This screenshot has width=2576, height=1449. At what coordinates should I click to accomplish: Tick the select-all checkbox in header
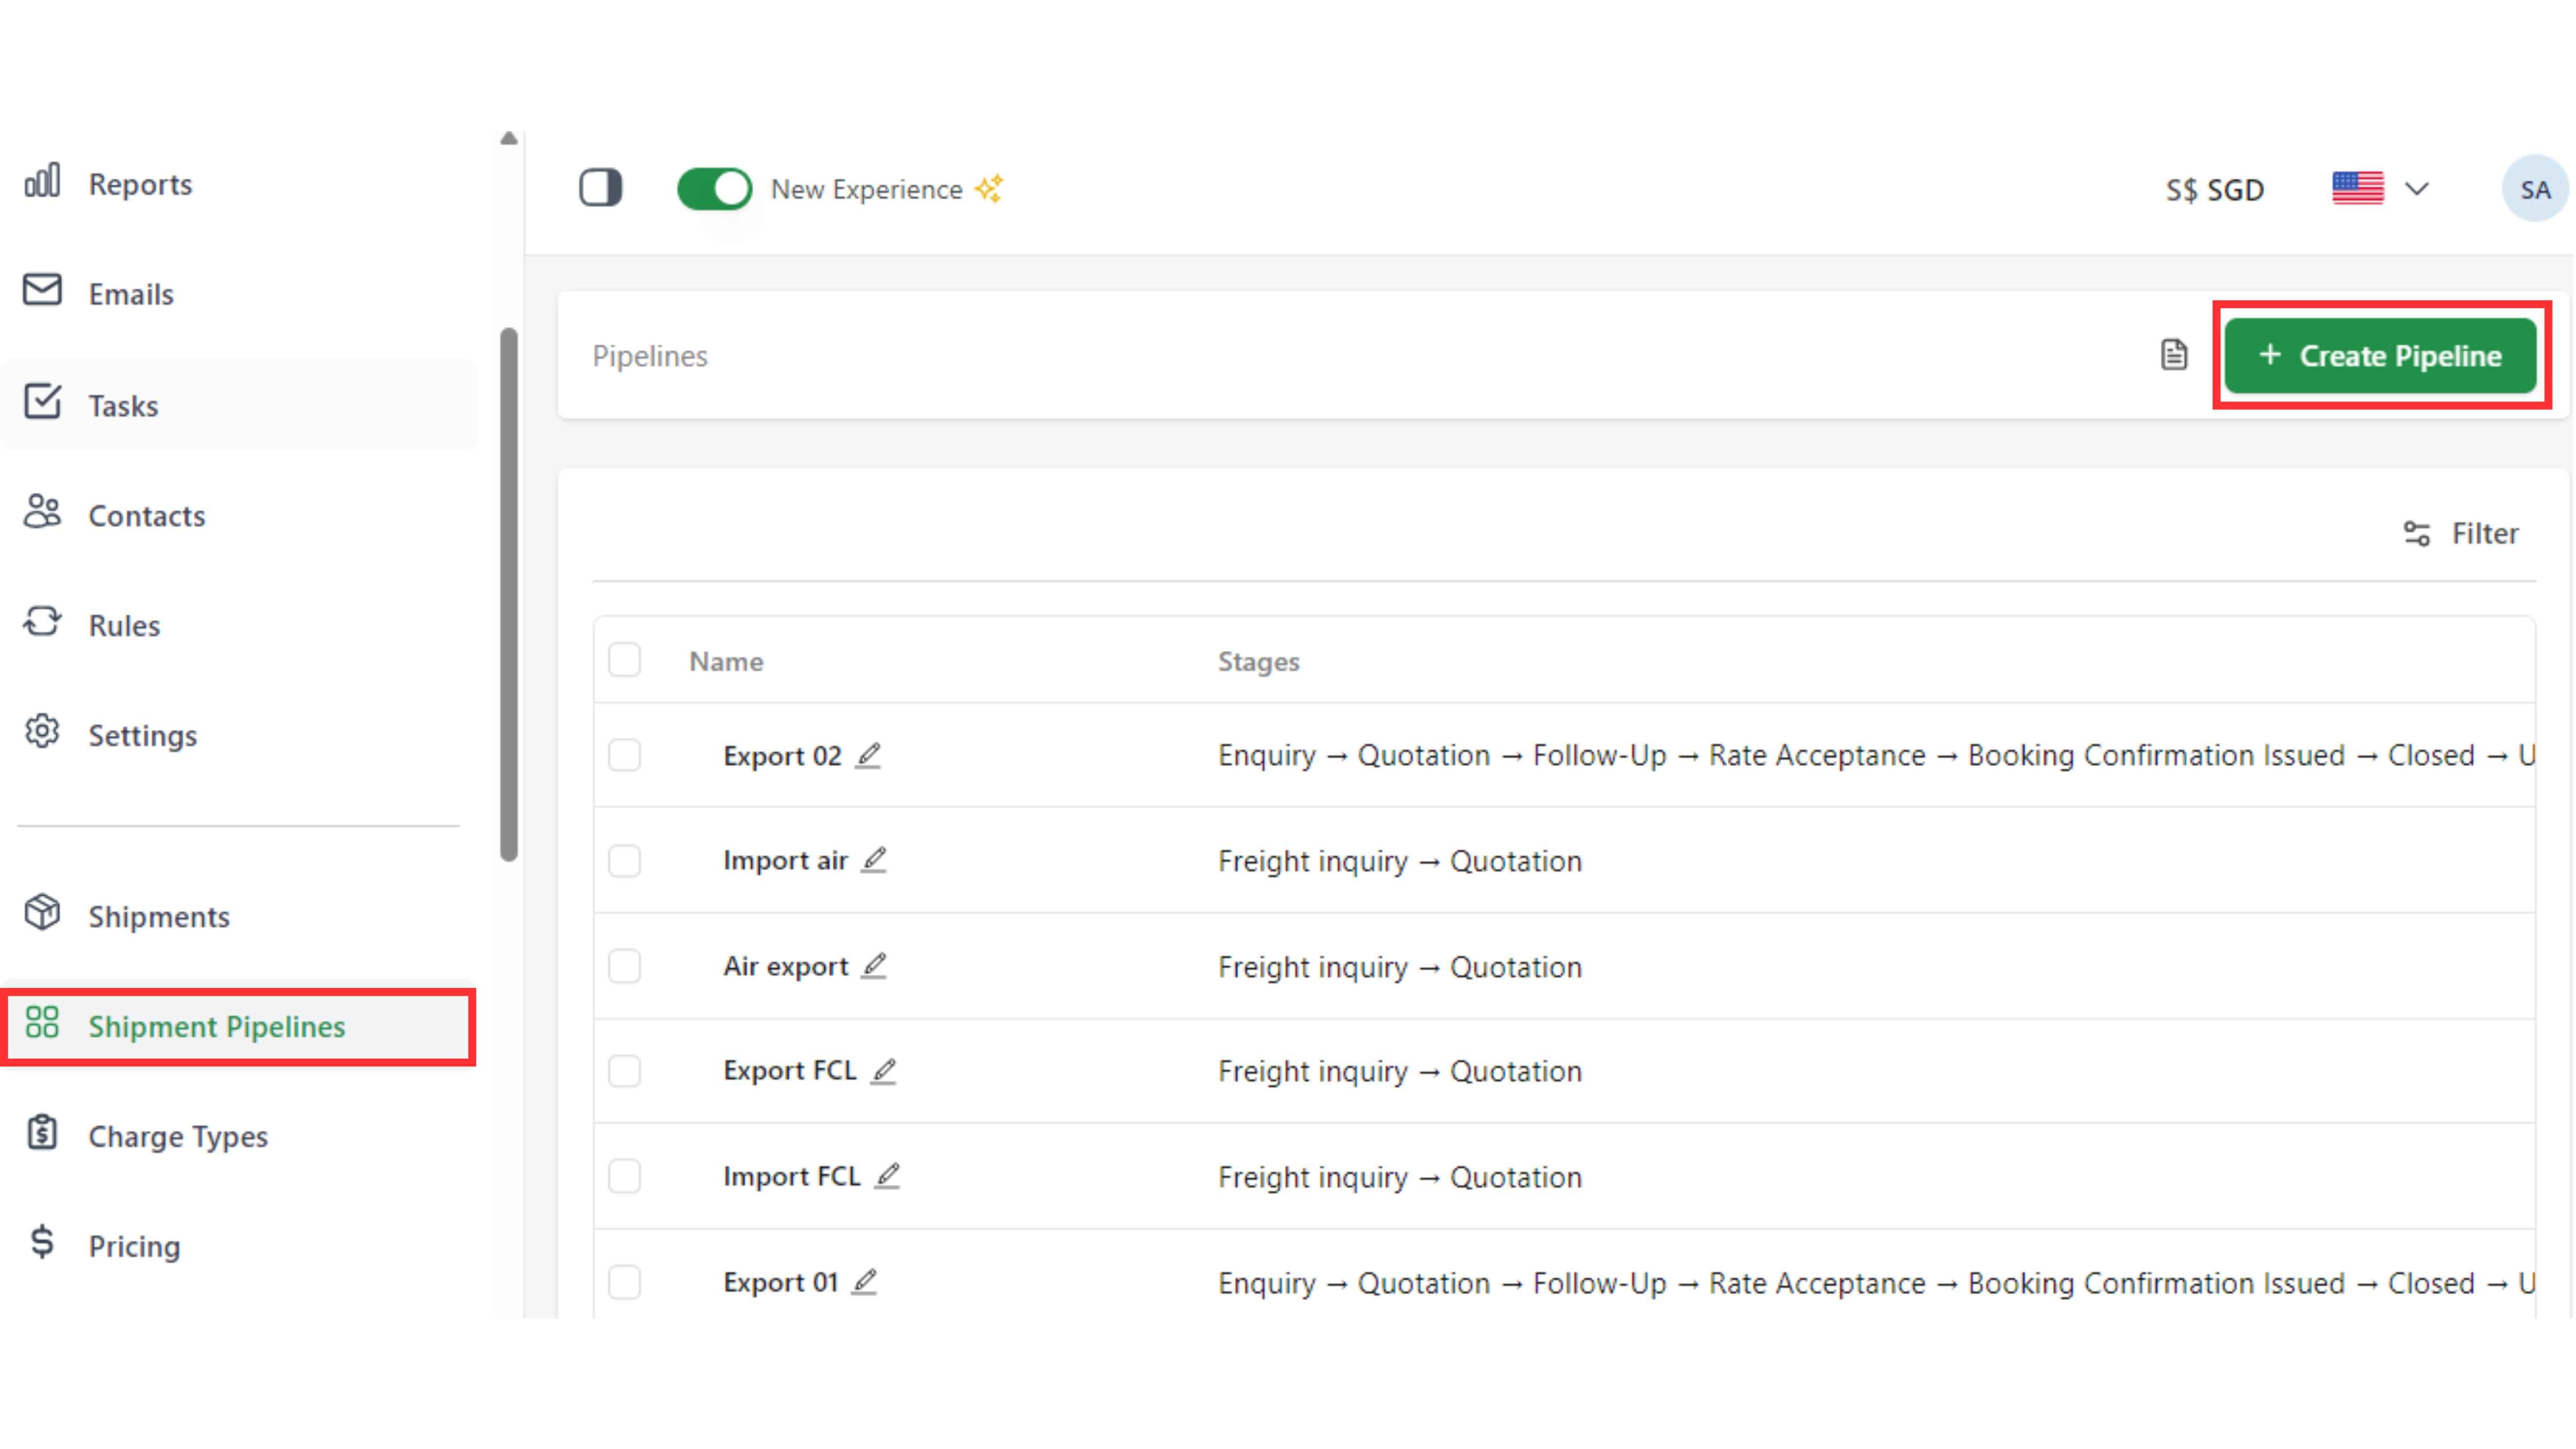coord(625,661)
